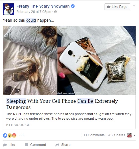Image resolution: width=139 pixels, height=149 pixels.
Task: Click the public globe privacy icon
Action: (56, 12)
